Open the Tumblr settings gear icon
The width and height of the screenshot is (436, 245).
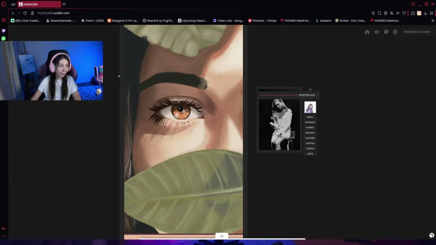395,32
